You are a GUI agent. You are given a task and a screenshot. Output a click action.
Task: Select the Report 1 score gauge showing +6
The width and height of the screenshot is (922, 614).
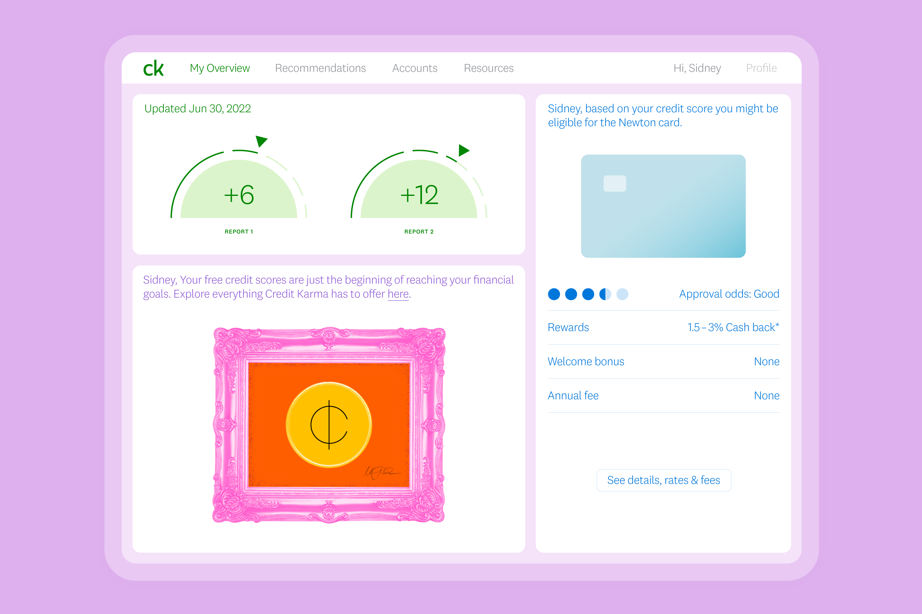click(239, 185)
